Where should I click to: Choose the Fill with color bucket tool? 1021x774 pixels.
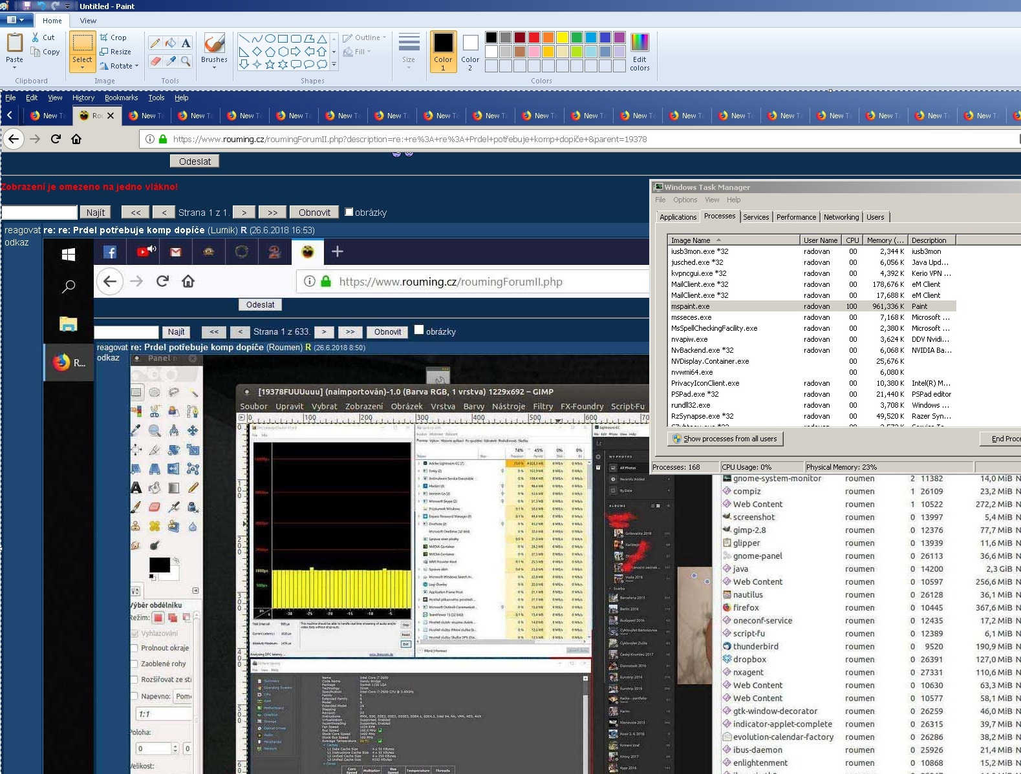[x=170, y=43]
